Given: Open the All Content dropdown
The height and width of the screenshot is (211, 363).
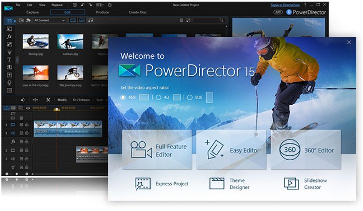Looking at the screenshot, I should coord(49,20).
